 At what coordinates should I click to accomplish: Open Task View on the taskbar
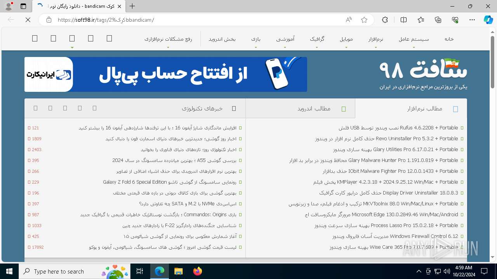coord(140,271)
